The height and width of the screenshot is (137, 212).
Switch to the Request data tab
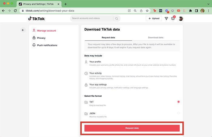click(x=108, y=38)
